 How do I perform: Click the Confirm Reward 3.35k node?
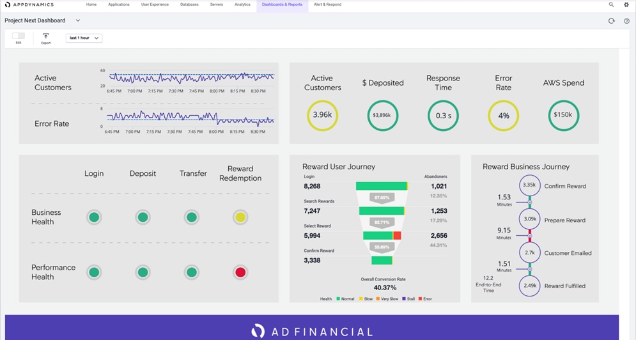tap(530, 185)
